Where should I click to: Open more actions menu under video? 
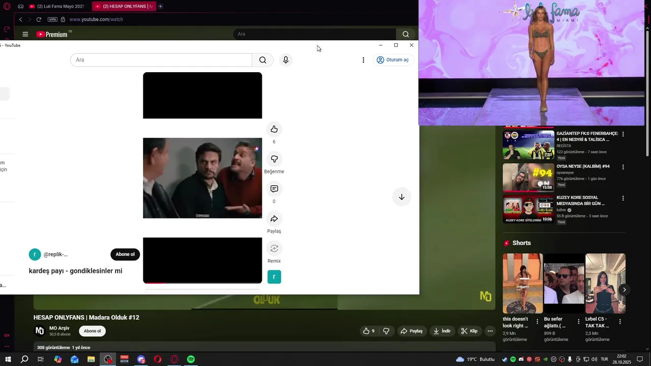click(x=490, y=331)
